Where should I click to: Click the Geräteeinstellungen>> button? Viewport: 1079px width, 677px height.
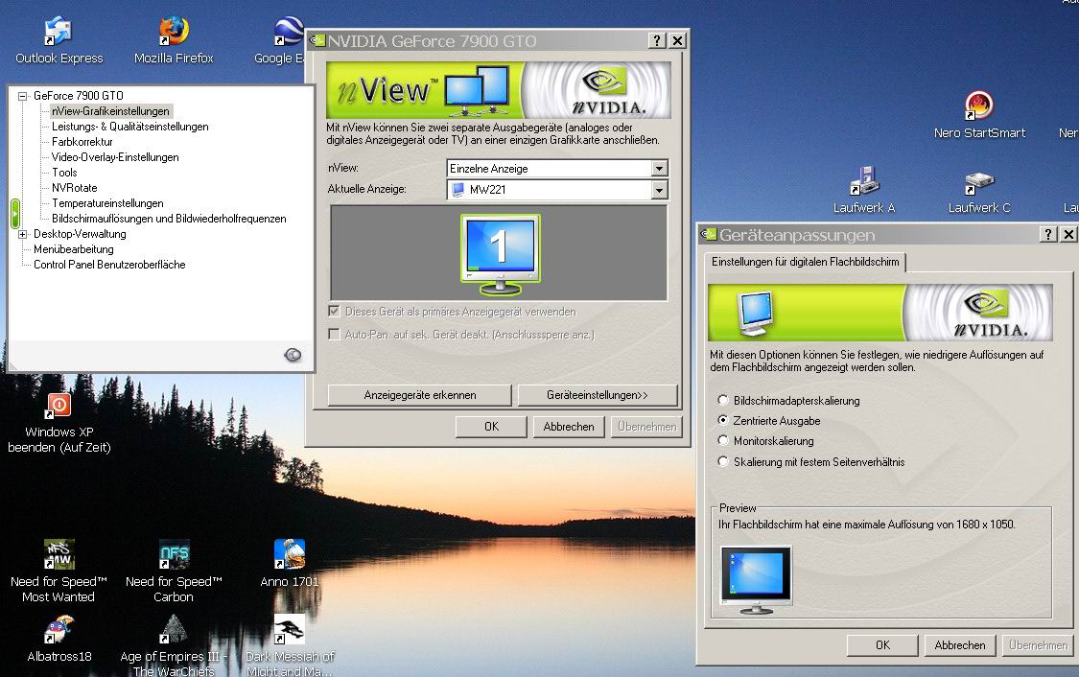tap(598, 395)
